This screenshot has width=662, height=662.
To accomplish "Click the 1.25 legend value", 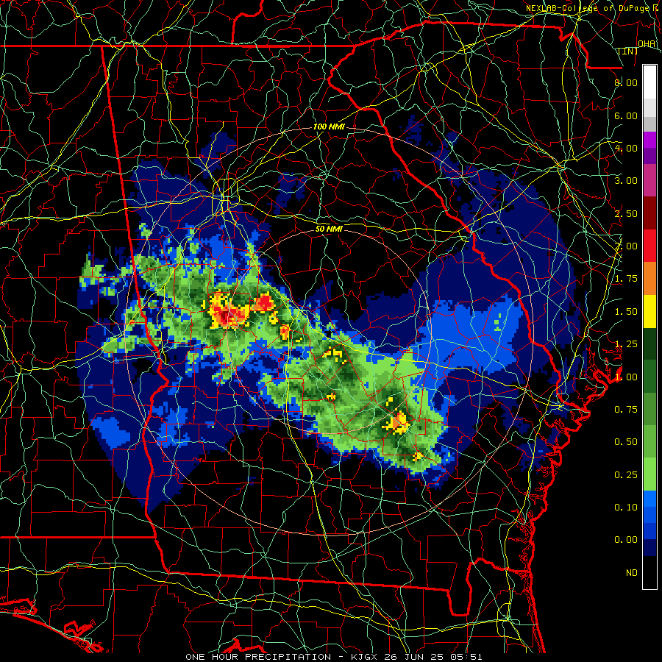I will pyautogui.click(x=626, y=344).
